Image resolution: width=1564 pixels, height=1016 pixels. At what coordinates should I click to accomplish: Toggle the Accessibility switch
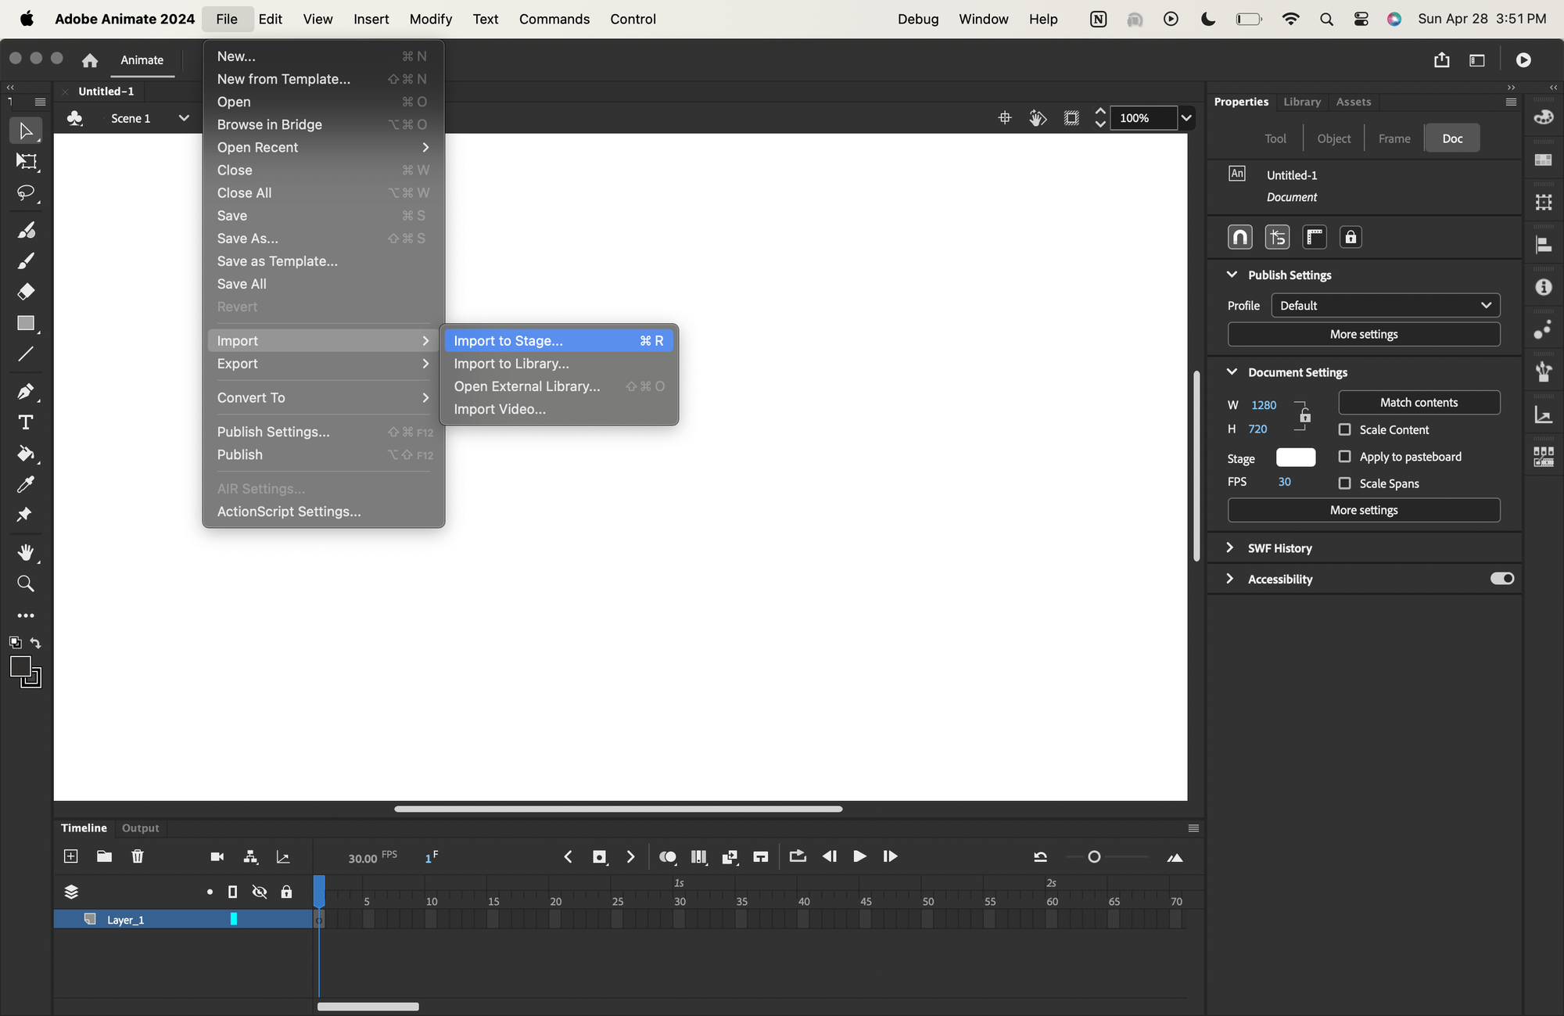coord(1501,579)
